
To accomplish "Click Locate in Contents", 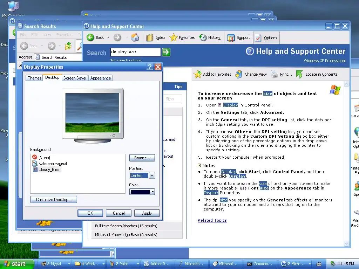I will [317, 74].
